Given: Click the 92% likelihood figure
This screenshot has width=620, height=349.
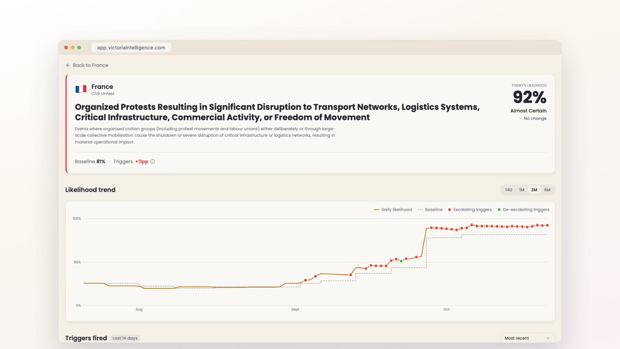Looking at the screenshot, I should (x=529, y=97).
